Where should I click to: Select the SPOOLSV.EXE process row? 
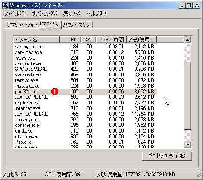point(85,69)
